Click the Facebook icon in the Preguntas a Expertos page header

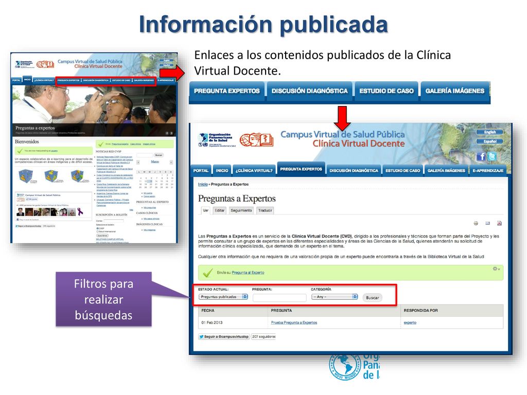[481, 156]
